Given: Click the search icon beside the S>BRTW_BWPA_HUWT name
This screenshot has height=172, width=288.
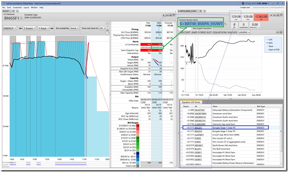Looking at the screenshot, I should click(225, 24).
